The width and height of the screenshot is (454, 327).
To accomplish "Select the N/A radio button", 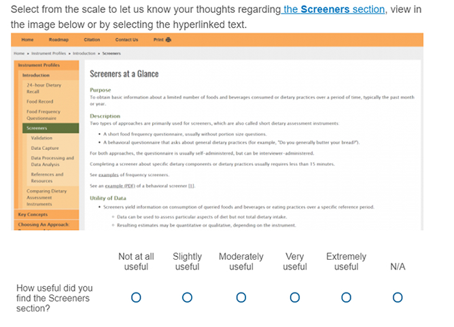I will [398, 297].
